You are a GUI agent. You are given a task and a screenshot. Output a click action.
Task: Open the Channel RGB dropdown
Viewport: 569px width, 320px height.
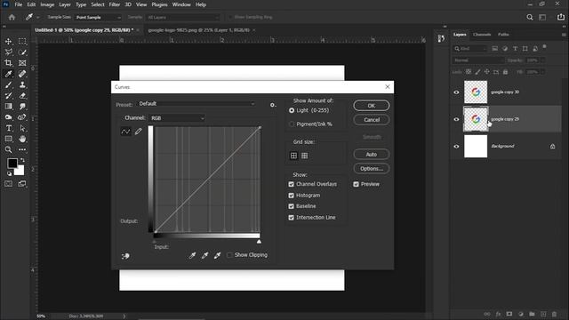177,118
